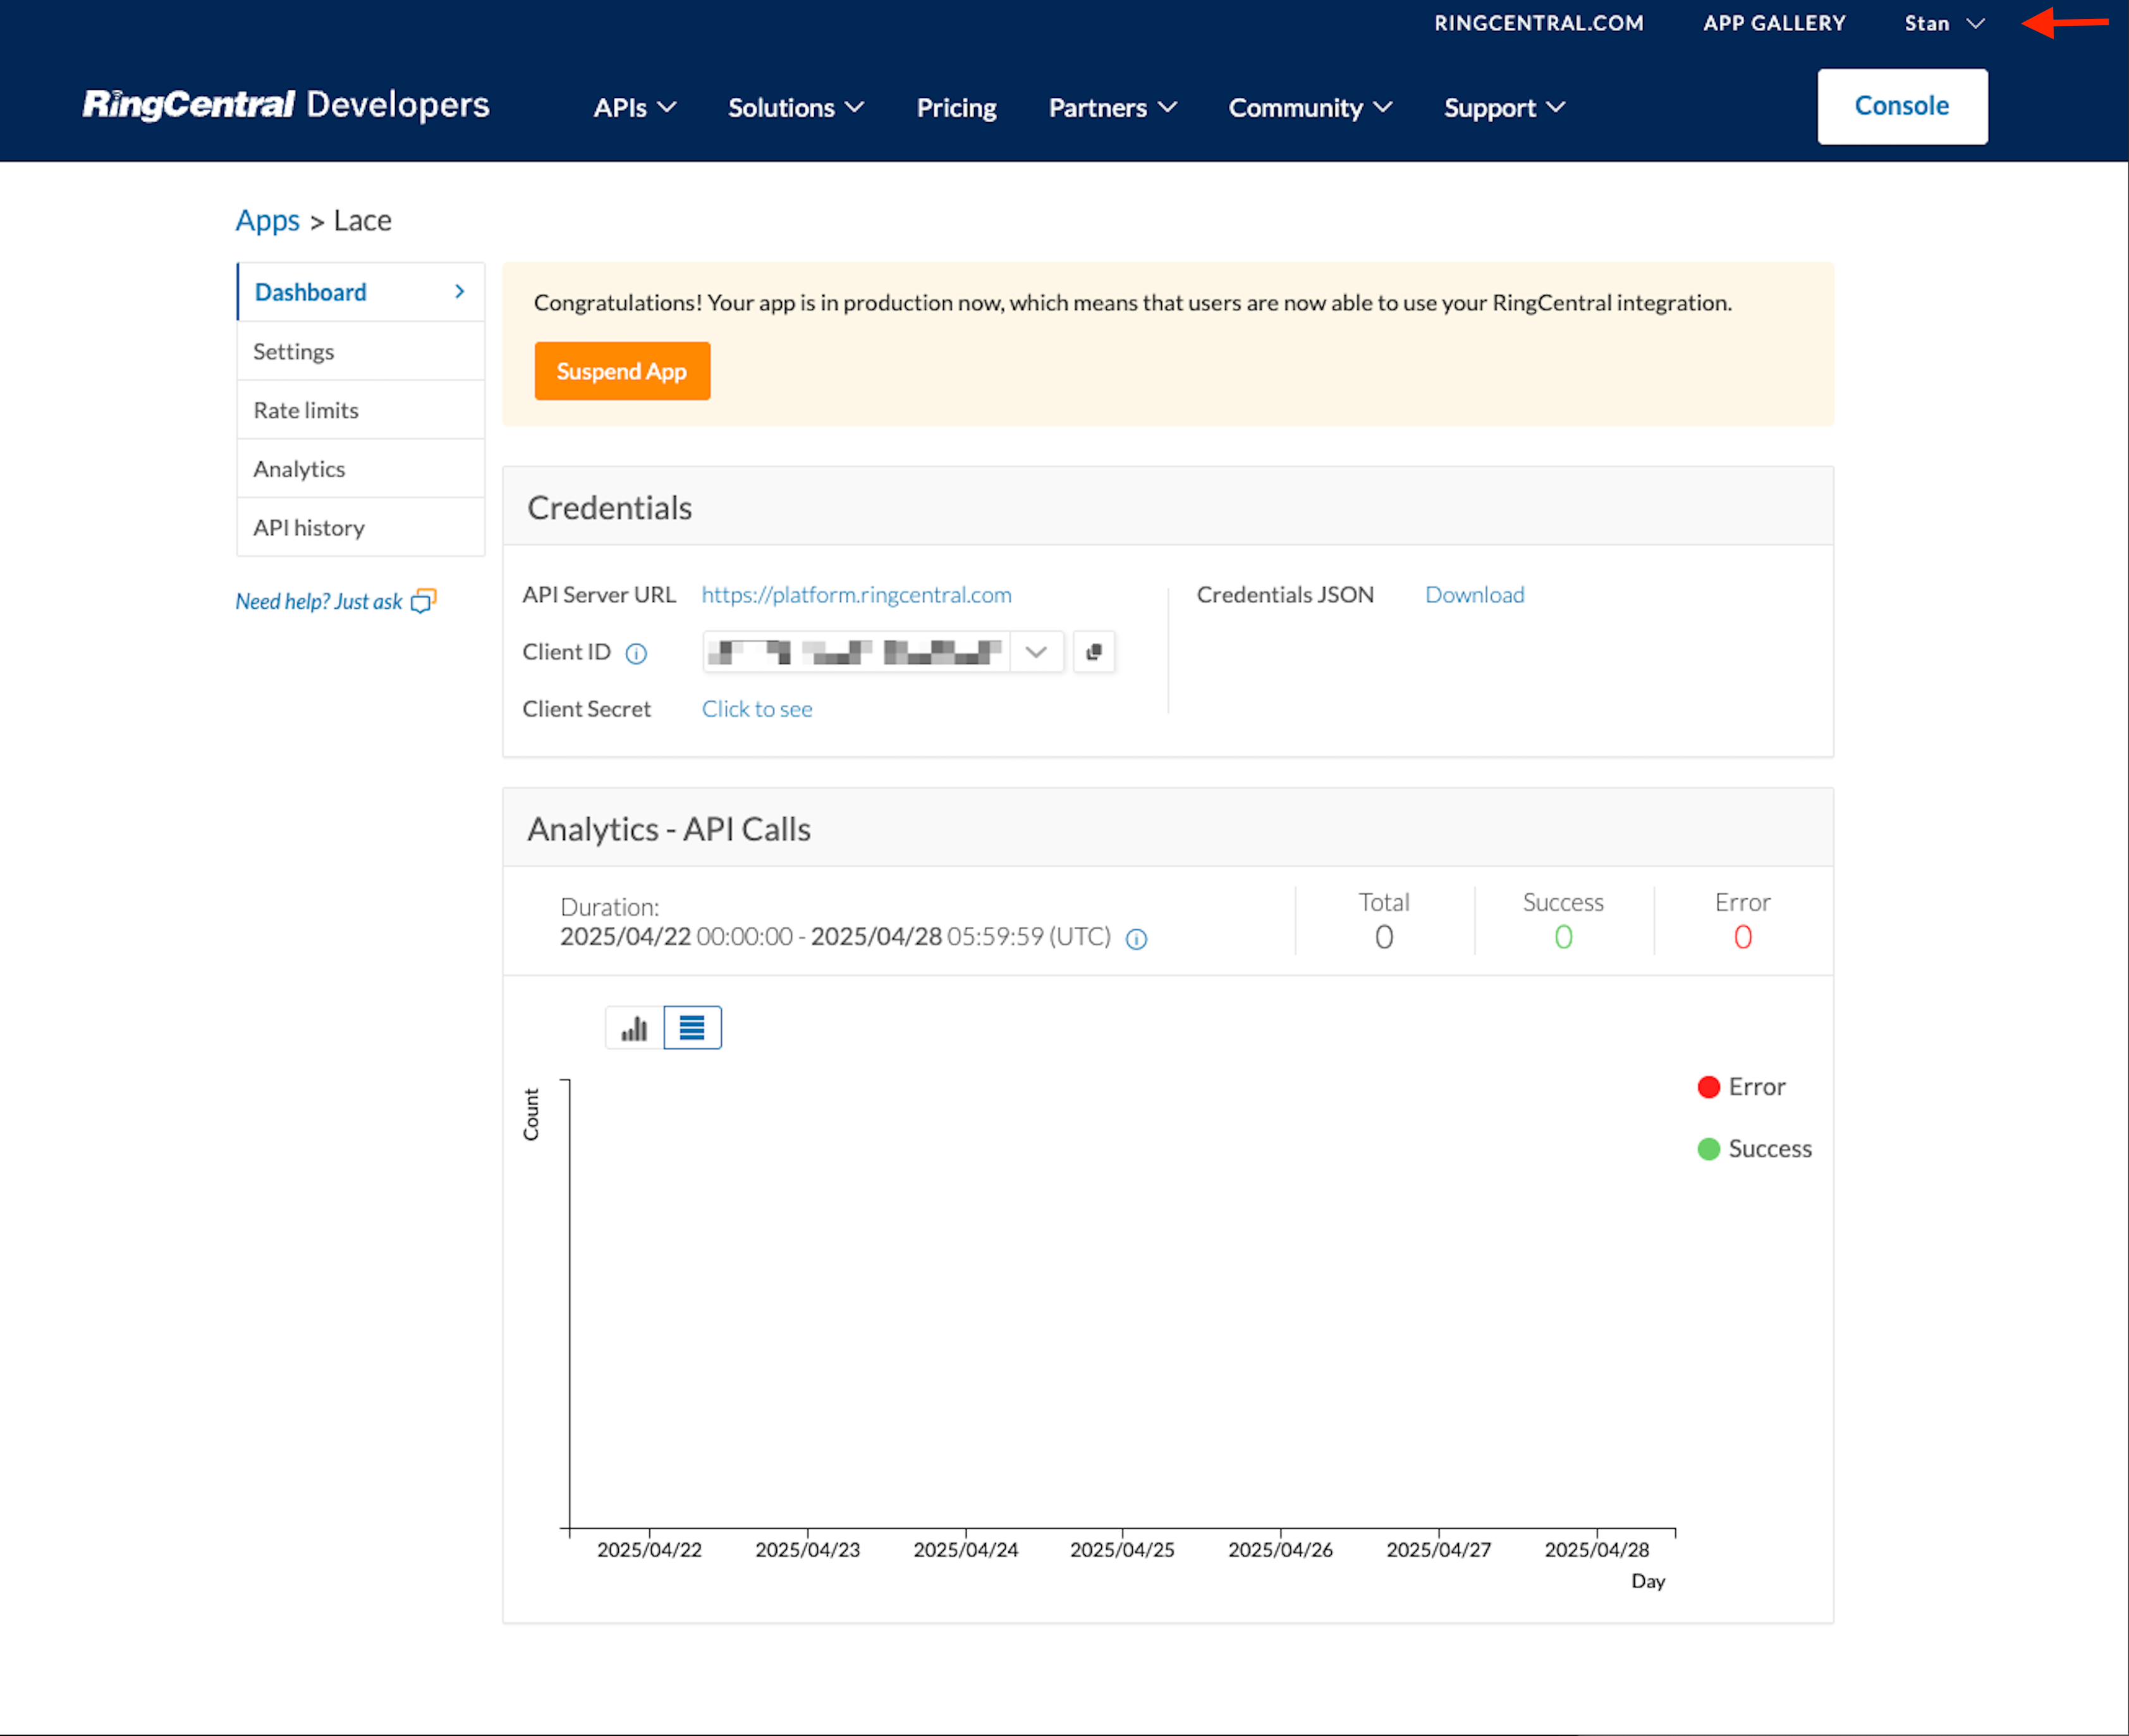Toggle the Success series in legend

pyautogui.click(x=1755, y=1149)
